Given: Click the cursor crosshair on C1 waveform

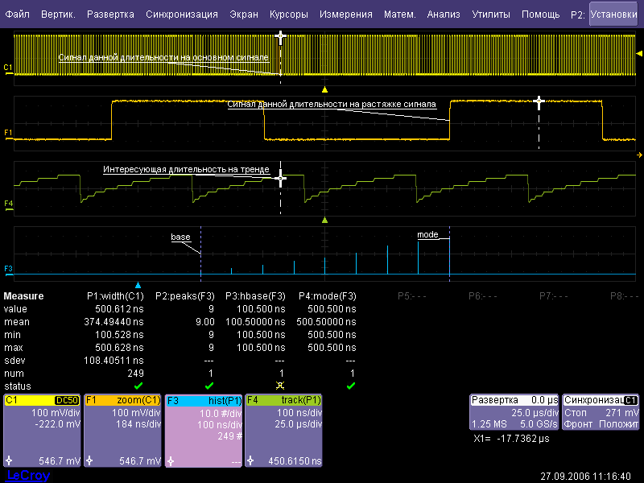Looking at the screenshot, I should click(x=280, y=37).
